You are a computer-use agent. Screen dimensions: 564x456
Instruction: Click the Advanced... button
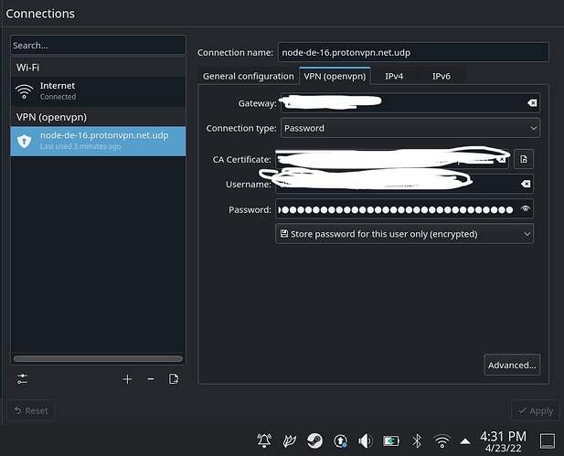511,366
